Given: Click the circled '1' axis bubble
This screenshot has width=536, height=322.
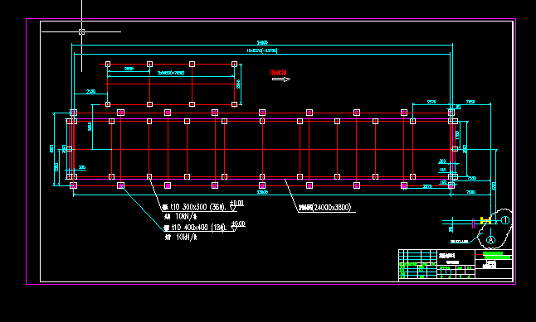Looking at the screenshot, I should (505, 220).
